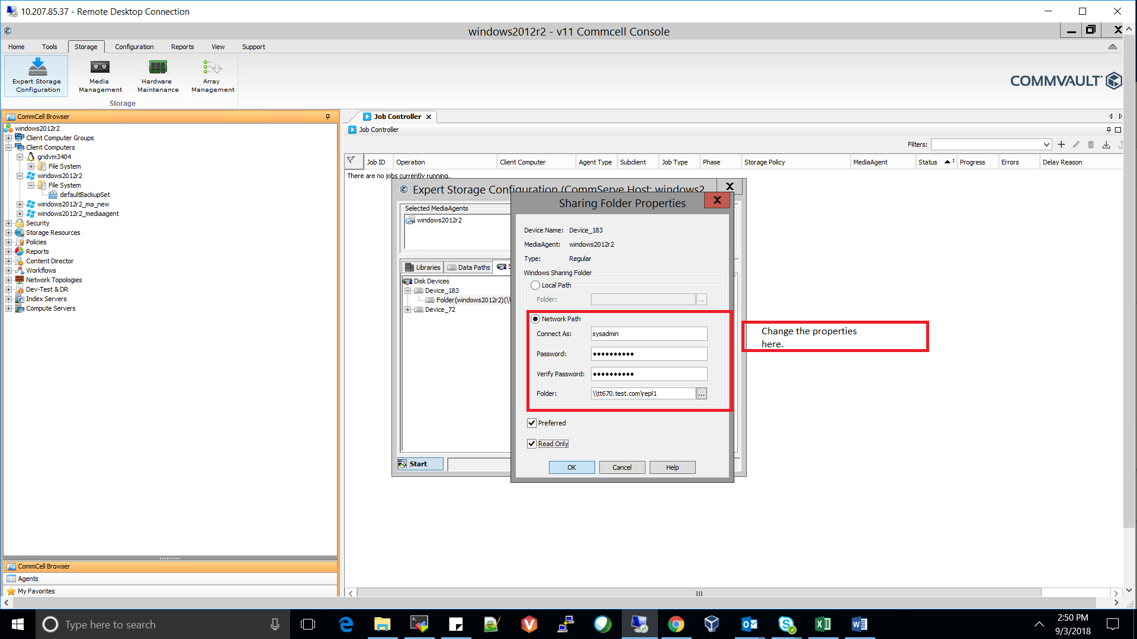The width and height of the screenshot is (1137, 639).
Task: Expand the Security node in CommCell Browser
Action: click(x=9, y=223)
